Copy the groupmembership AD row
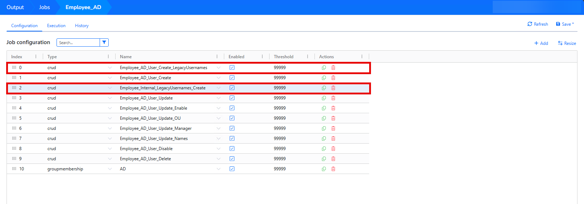 [324, 169]
